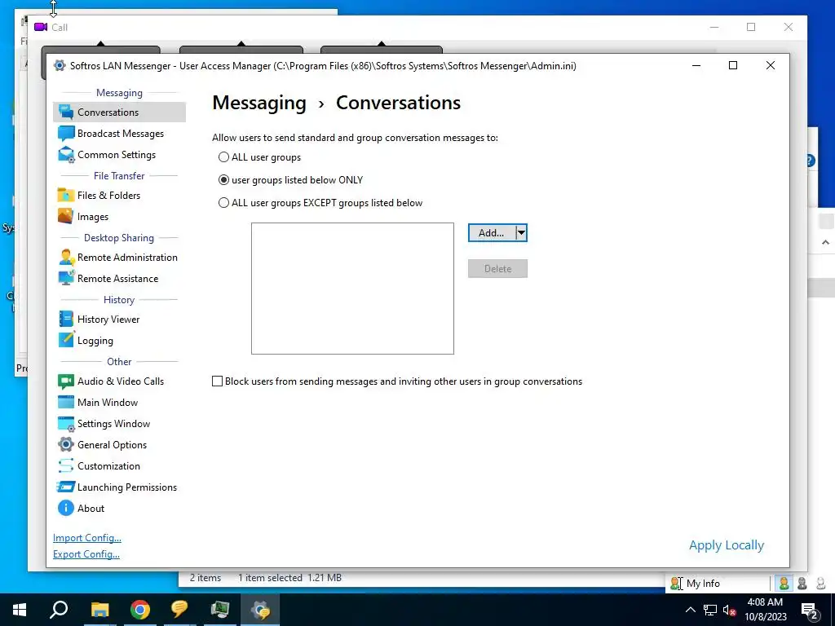Click Apply Locally link
Viewport: 835px width, 626px height.
[x=727, y=545]
